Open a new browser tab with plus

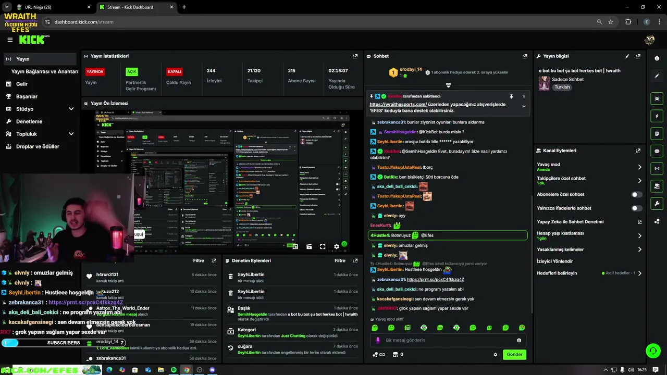pos(184,7)
